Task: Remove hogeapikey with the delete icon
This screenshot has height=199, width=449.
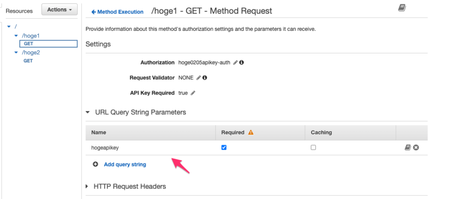Action: pyautogui.click(x=416, y=147)
